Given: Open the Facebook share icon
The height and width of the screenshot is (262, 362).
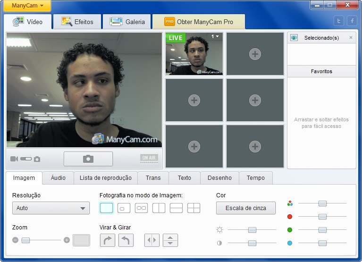Looking at the screenshot, I should tap(352, 21).
